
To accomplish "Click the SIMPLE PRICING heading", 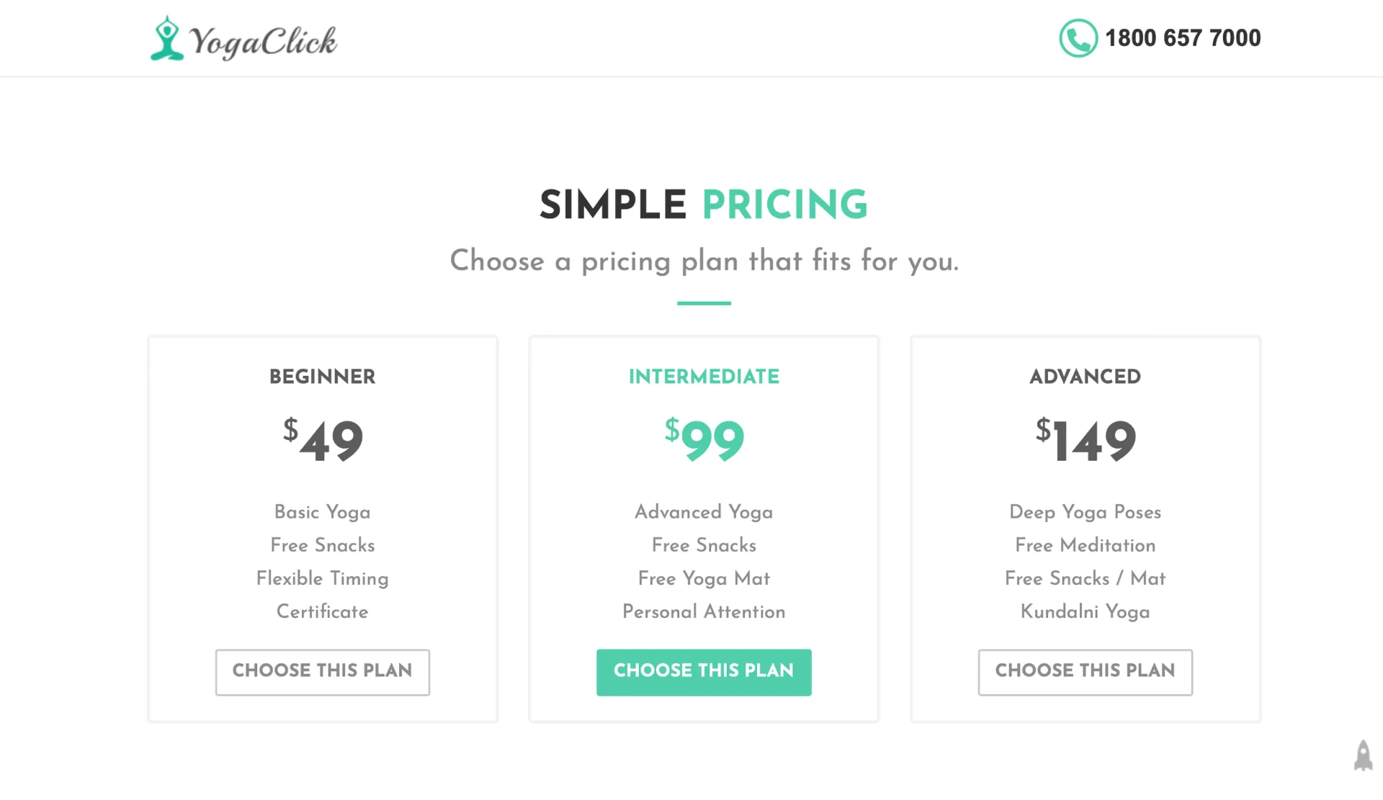I will [x=704, y=205].
